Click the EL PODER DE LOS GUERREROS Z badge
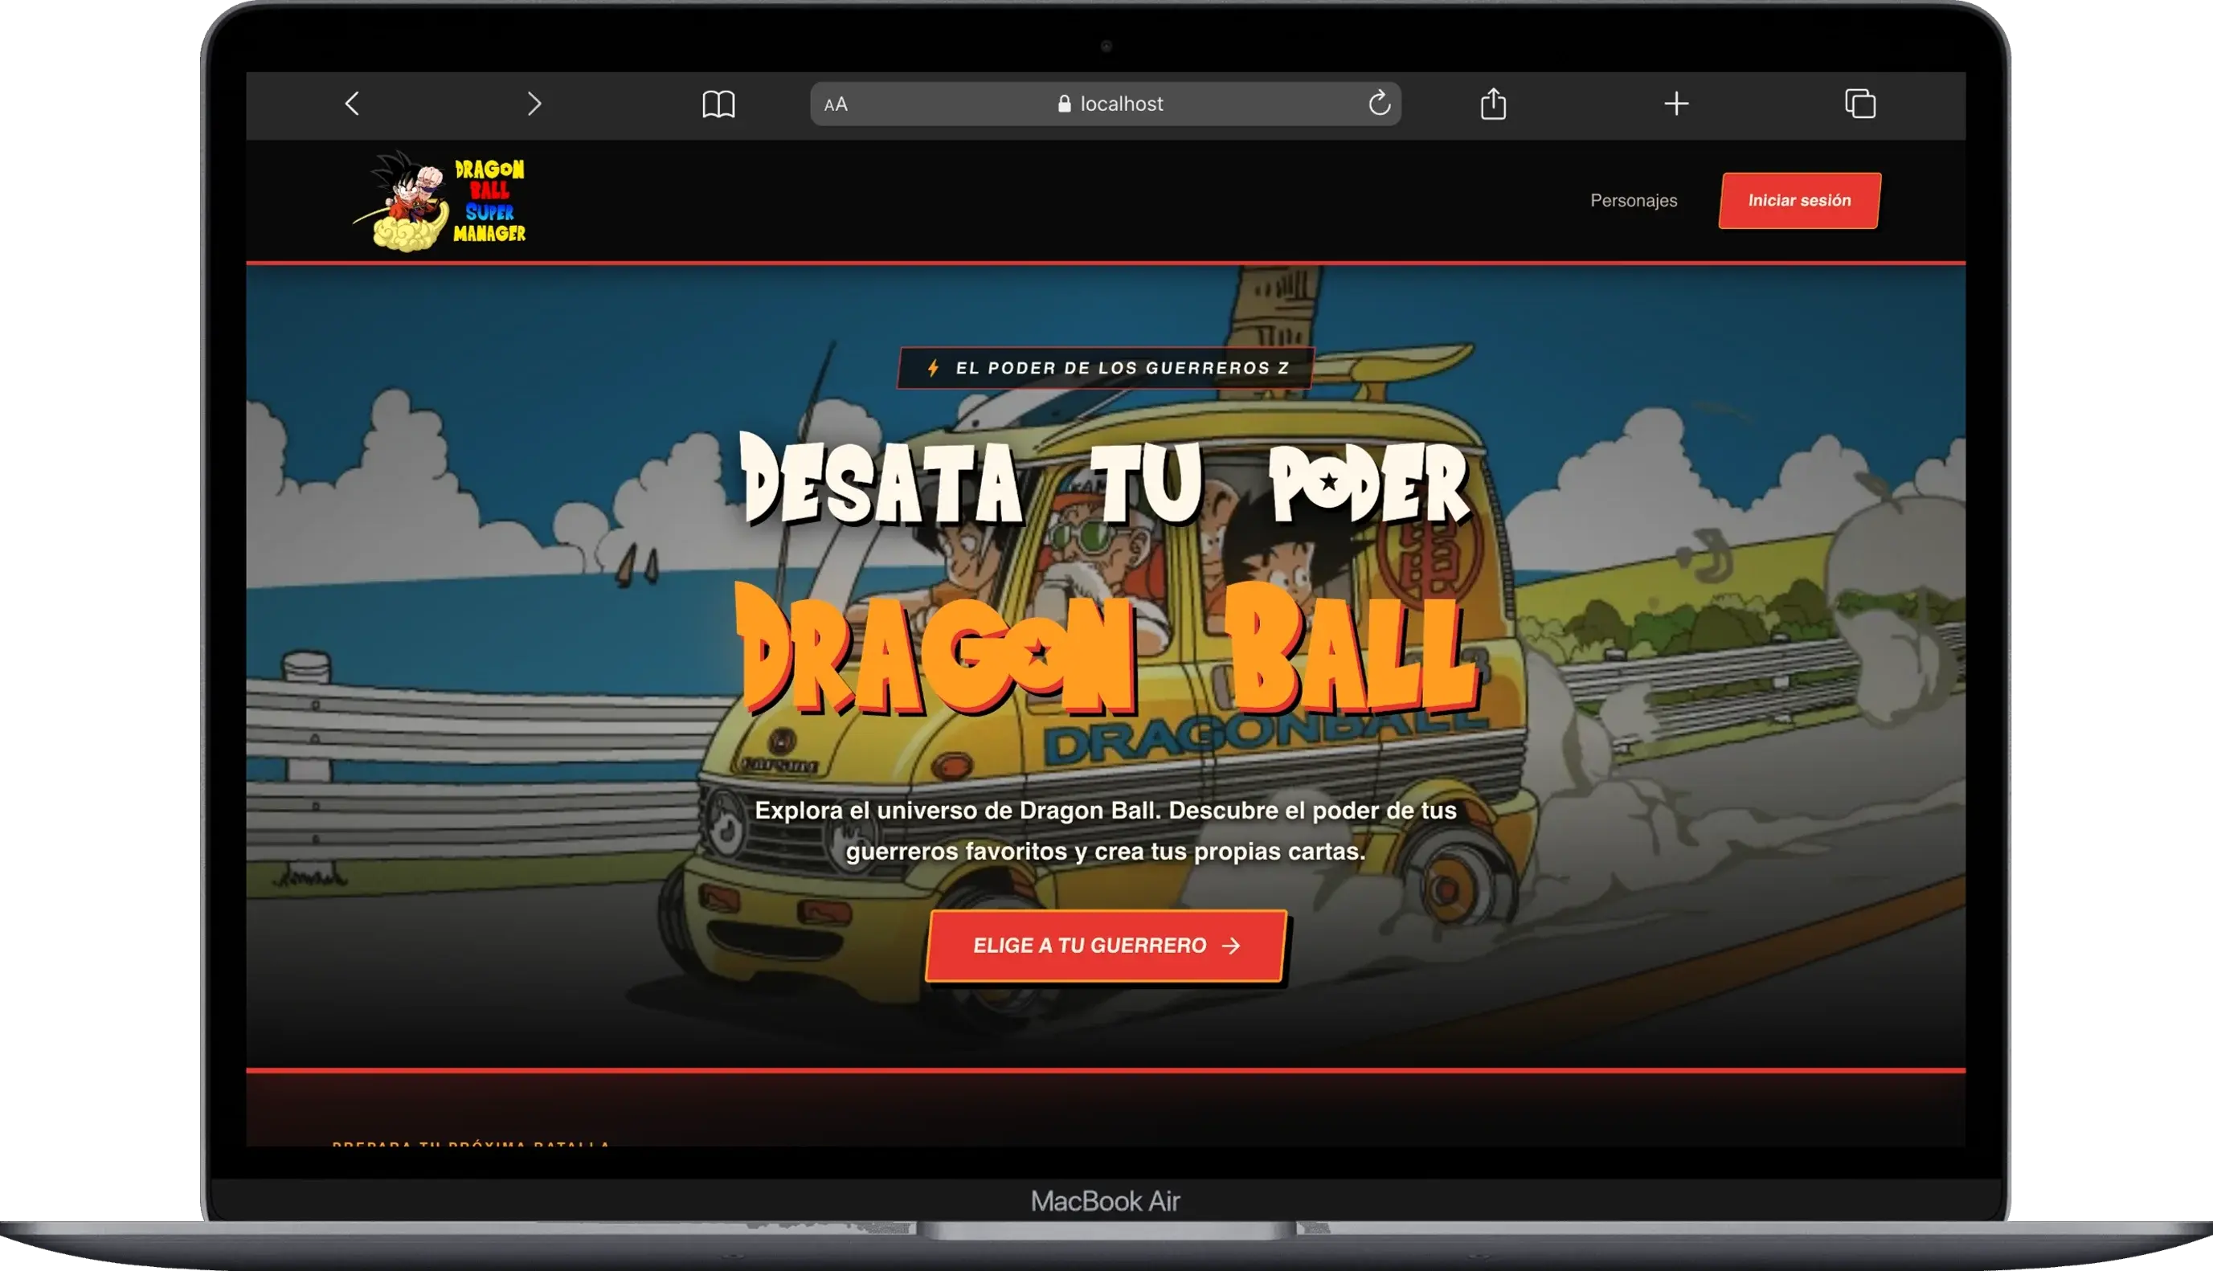 click(x=1106, y=369)
